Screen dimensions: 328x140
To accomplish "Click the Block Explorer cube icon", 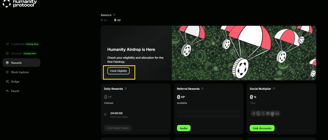I will [7, 72].
